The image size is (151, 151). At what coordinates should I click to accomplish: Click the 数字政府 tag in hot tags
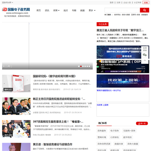point(128,137)
